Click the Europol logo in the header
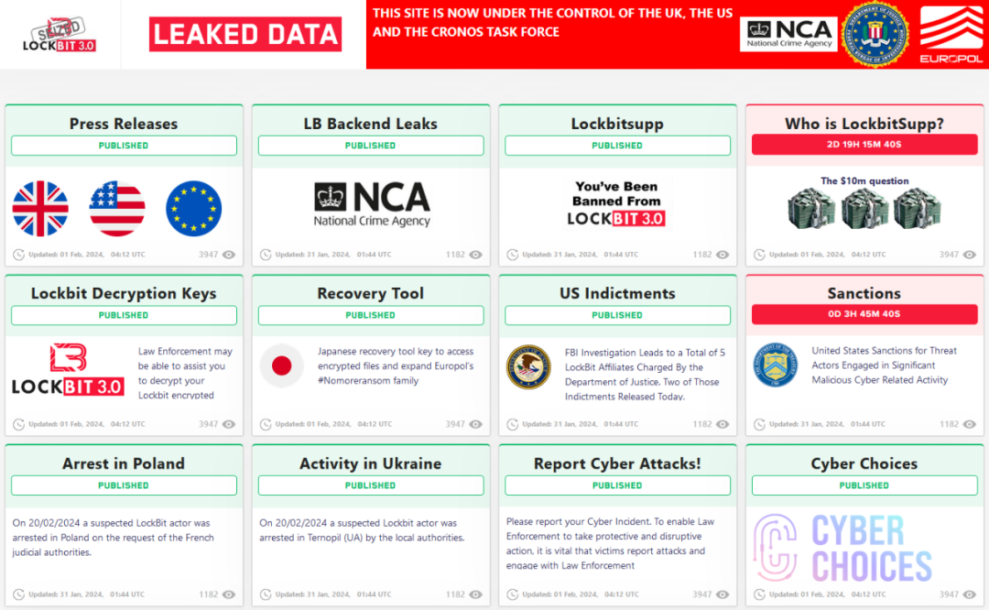Viewport: 989px width, 610px height. tap(951, 34)
